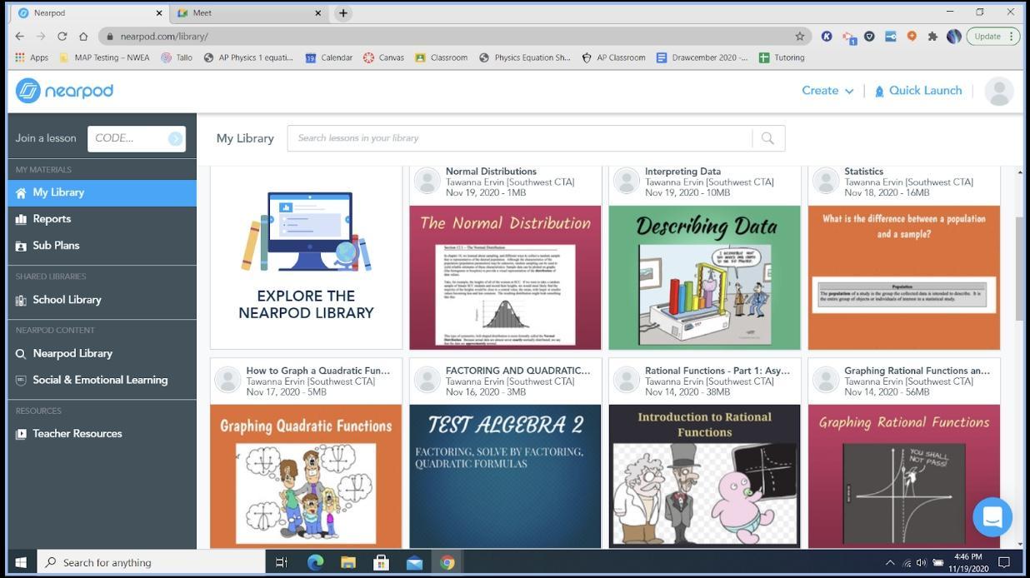Open the user profile avatar
Image resolution: width=1030 pixels, height=578 pixels.
998,91
